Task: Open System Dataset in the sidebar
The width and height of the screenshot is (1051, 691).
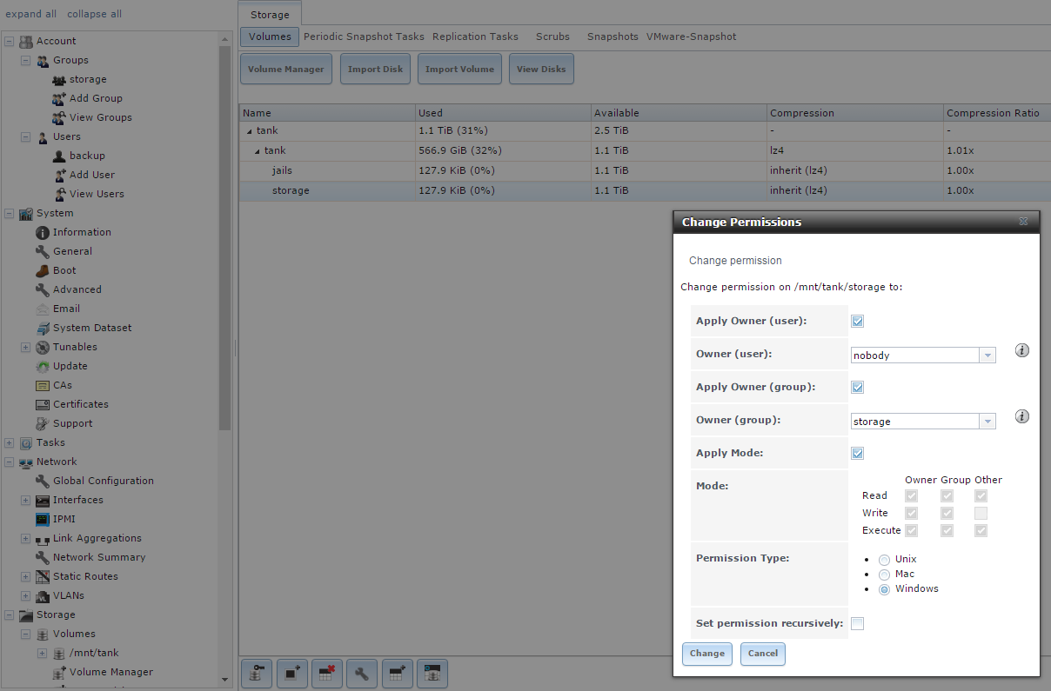Action: [x=92, y=328]
